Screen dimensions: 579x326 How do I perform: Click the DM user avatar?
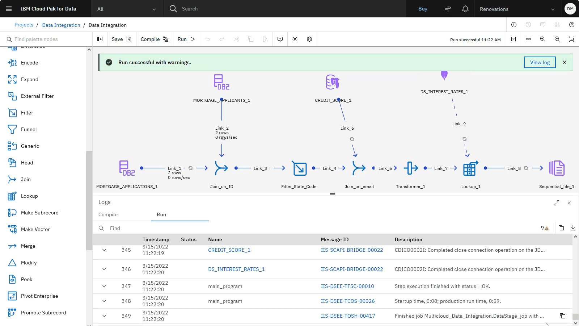tap(570, 9)
